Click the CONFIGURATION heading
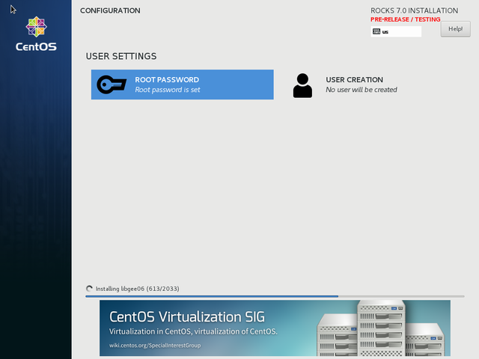The image size is (479, 359). [x=110, y=11]
